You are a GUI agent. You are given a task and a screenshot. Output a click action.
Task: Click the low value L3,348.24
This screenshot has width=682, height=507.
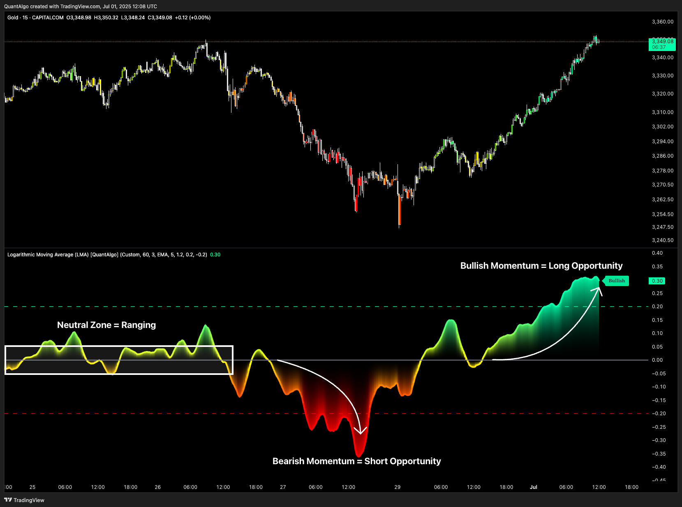coord(133,18)
